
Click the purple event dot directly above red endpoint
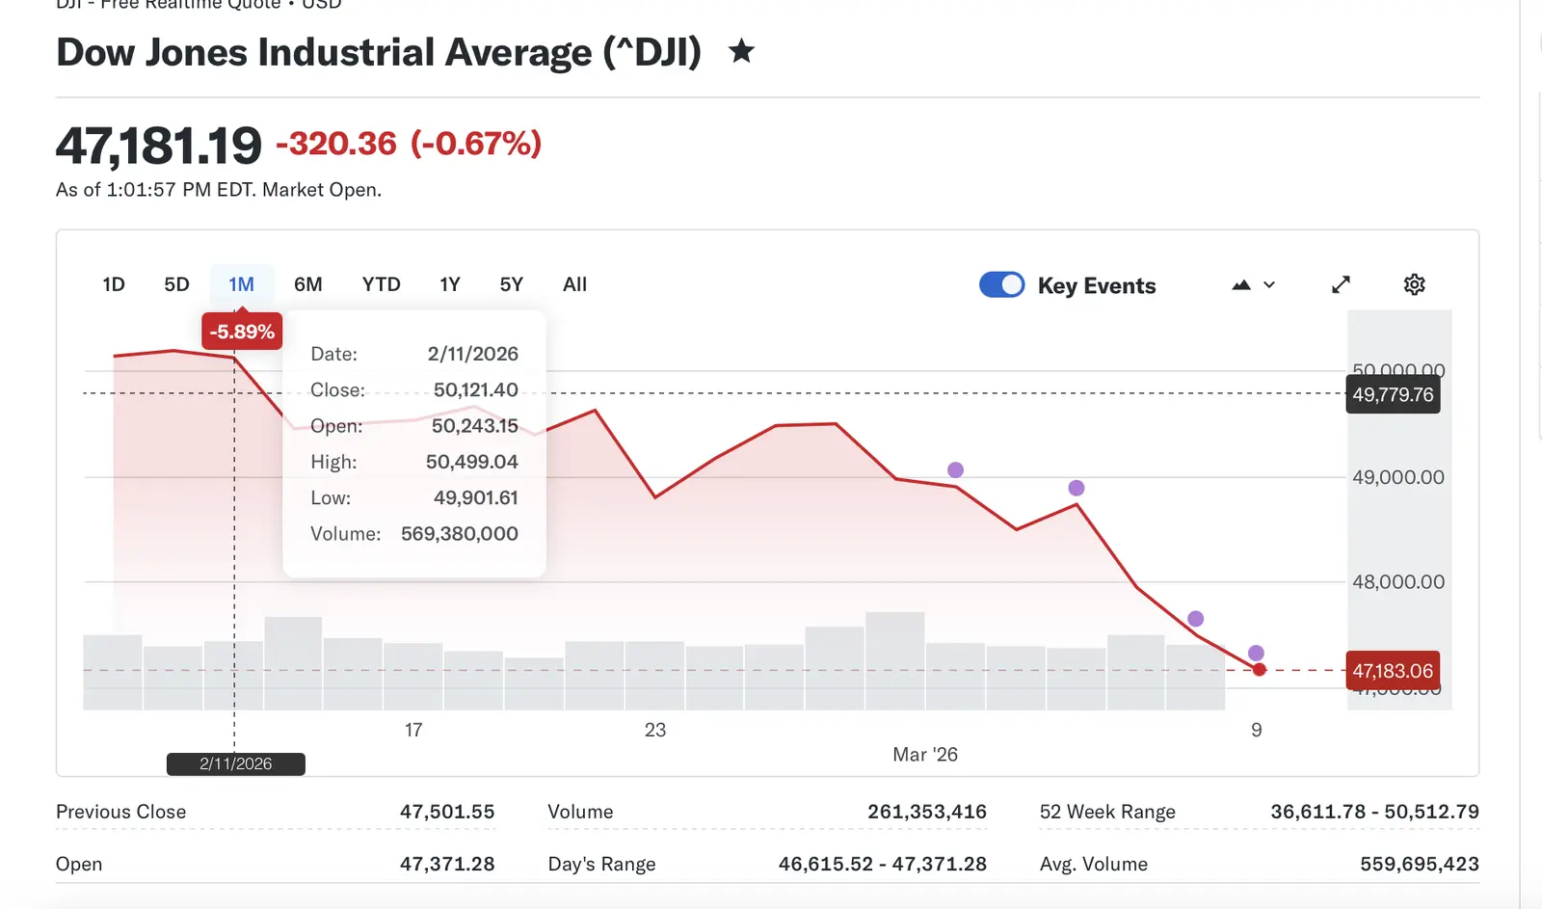(1256, 654)
